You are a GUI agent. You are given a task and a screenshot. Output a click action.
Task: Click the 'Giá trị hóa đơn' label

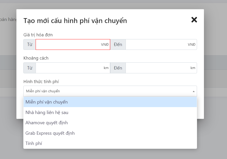38,35
